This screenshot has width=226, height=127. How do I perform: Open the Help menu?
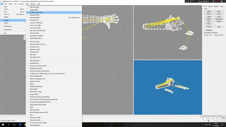pyautogui.click(x=38, y=4)
